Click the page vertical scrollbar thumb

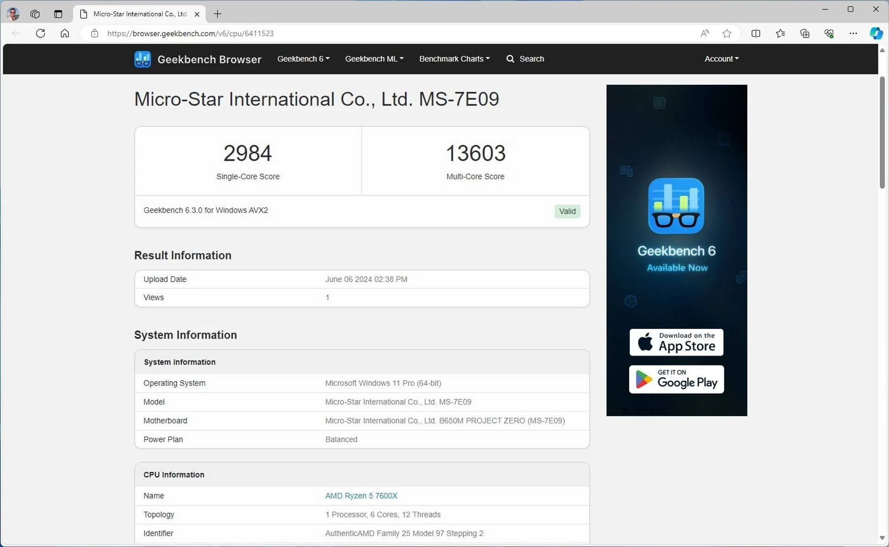point(882,132)
